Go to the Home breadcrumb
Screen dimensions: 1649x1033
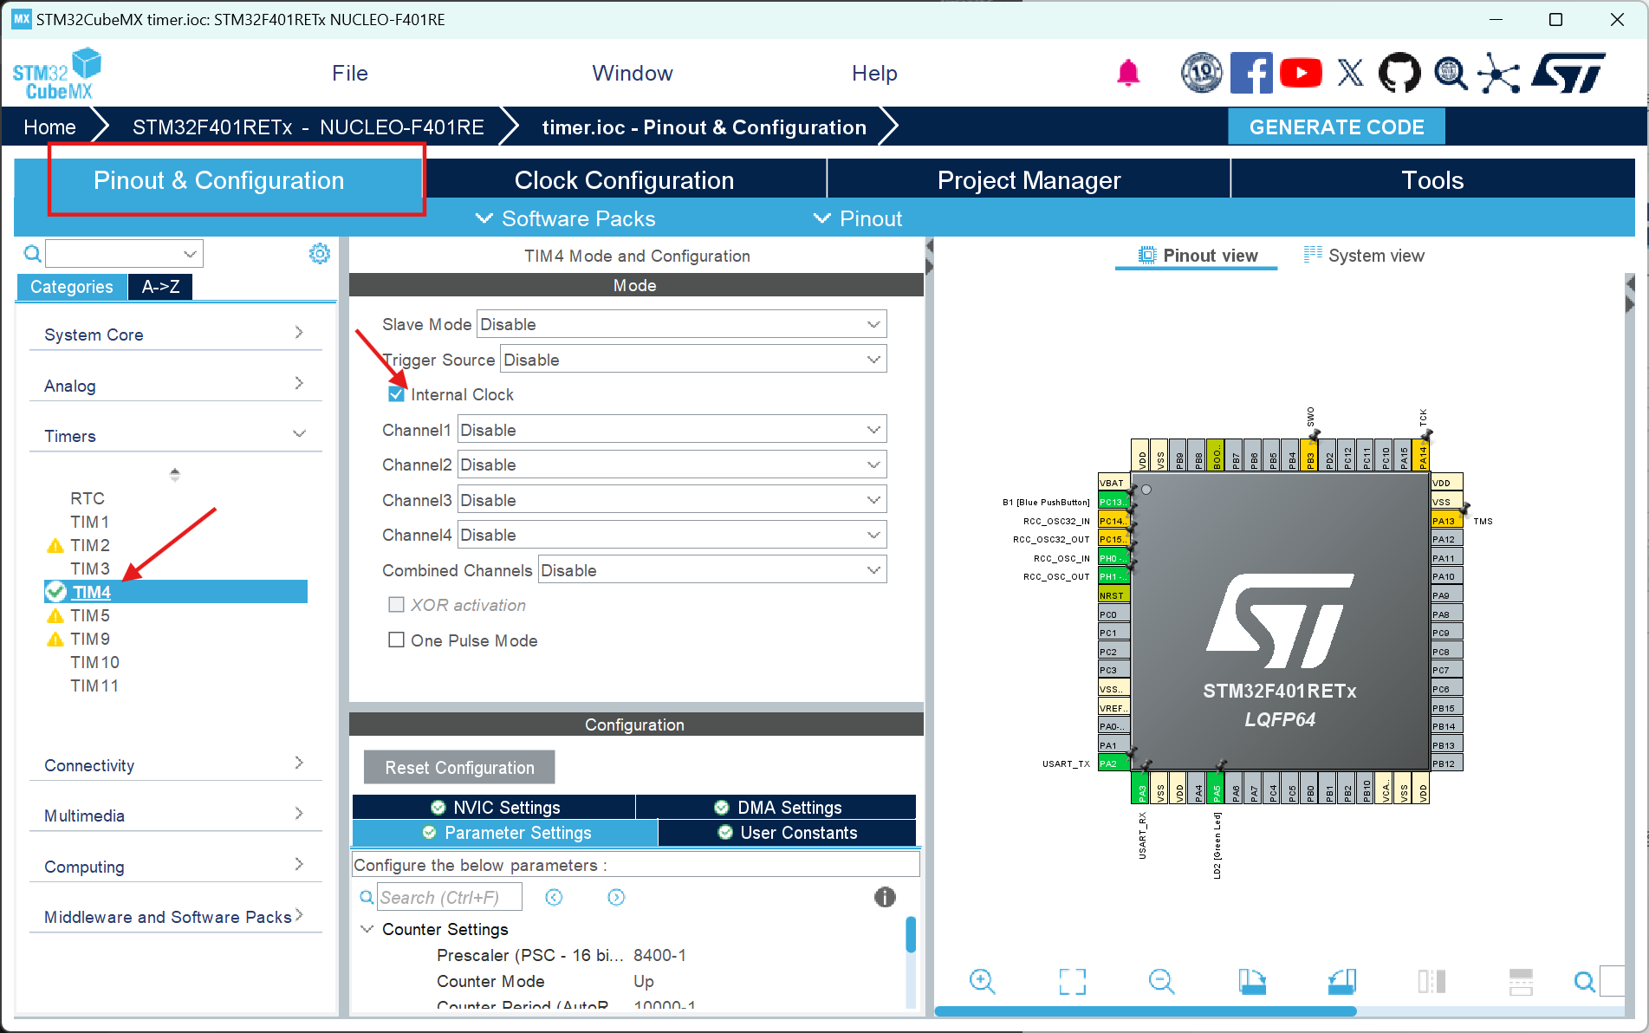coord(49,127)
